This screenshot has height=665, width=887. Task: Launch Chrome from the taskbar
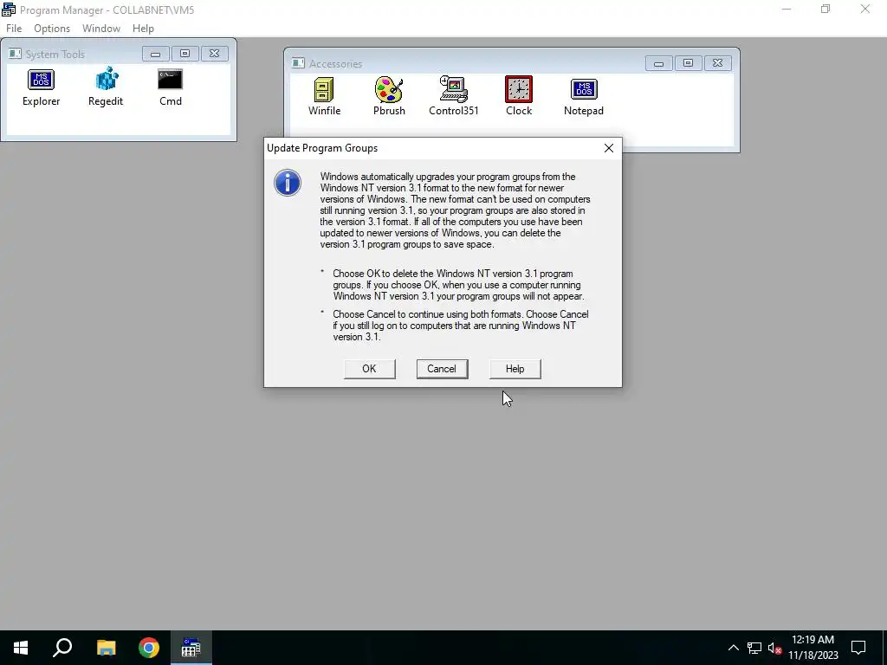[x=149, y=648]
